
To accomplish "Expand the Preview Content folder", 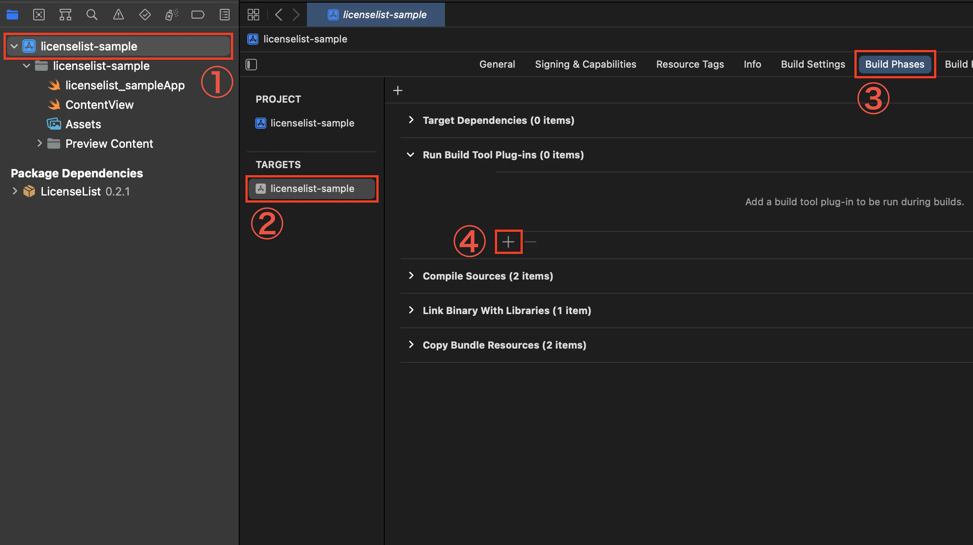I will click(39, 143).
